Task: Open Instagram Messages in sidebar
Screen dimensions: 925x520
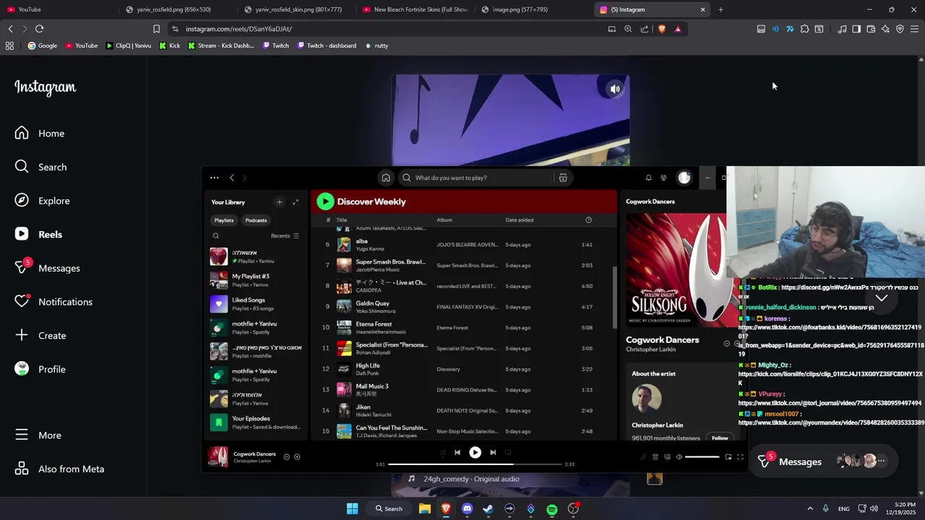Action: [x=48, y=268]
